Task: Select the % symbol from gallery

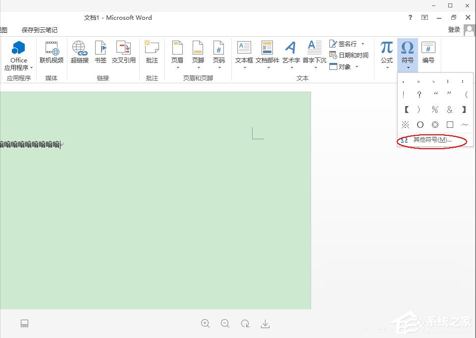Action: 435,110
